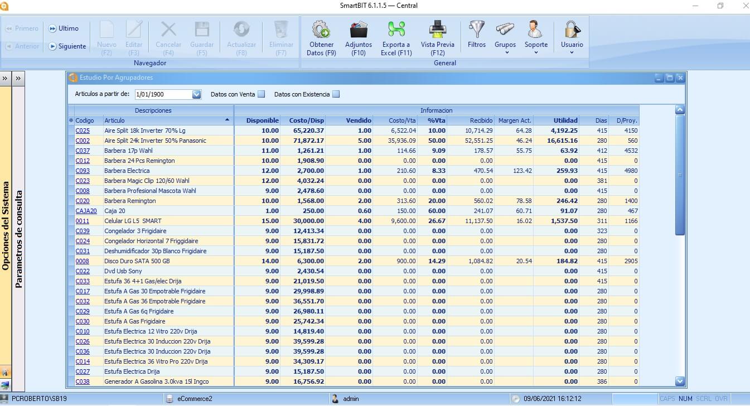Open the Grupos menu

click(x=505, y=38)
